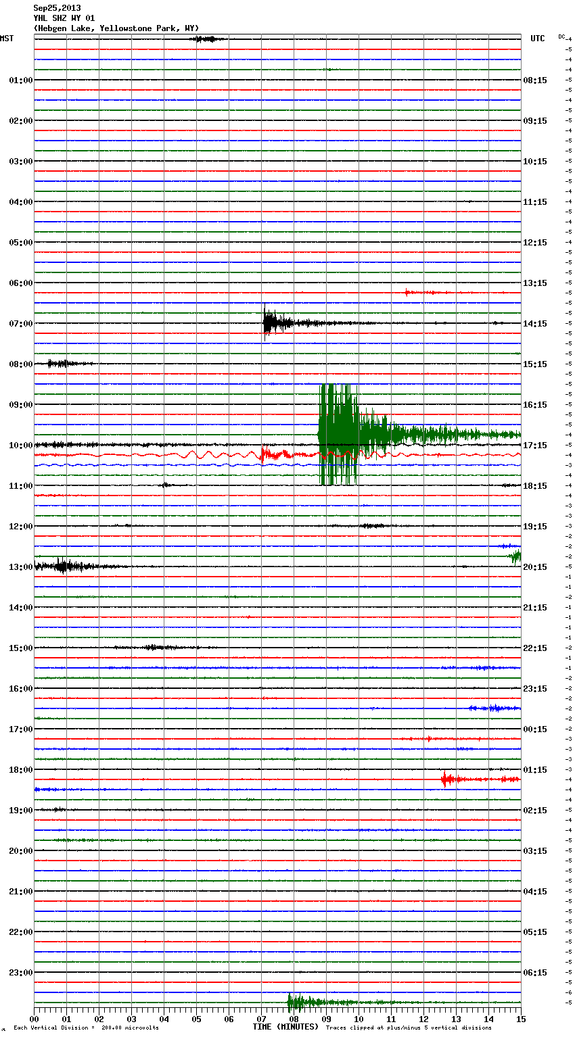Select the 02:00 MST hour label
Screen dimensions: 575x1037
pos(21,121)
